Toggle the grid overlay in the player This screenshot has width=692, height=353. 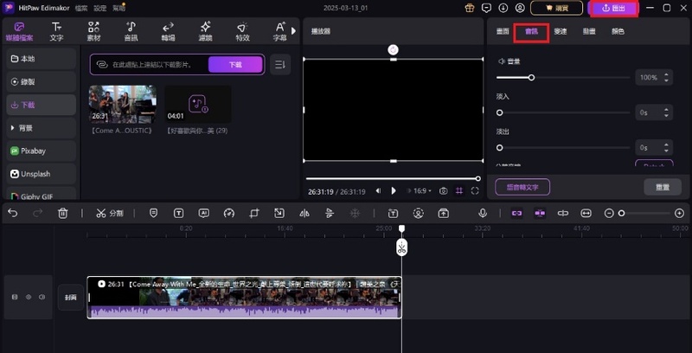tap(459, 190)
